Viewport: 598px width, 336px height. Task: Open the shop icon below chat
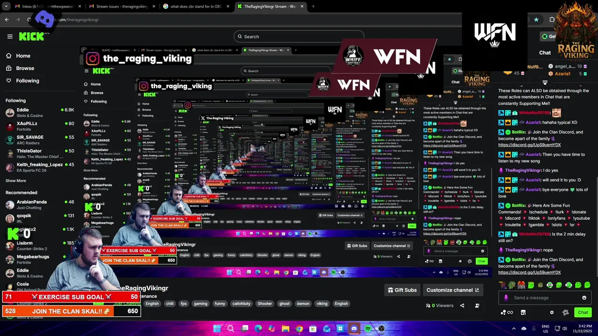click(x=523, y=312)
